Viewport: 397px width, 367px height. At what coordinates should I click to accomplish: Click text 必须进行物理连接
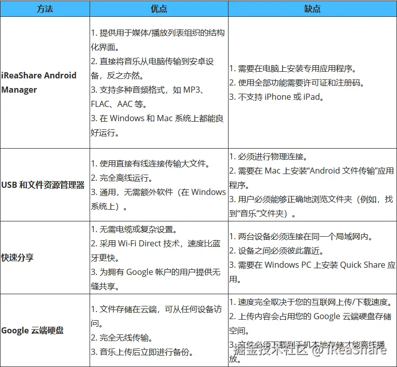point(268,157)
